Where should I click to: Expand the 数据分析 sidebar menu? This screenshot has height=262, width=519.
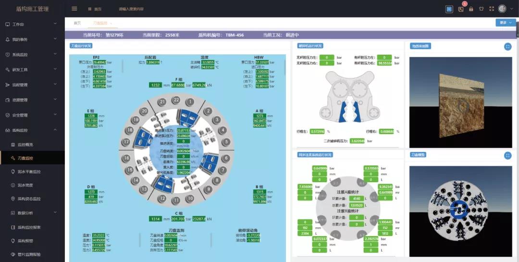coord(33,212)
